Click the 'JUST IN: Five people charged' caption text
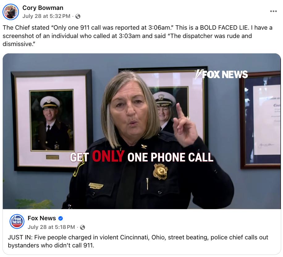This screenshot has width=283, height=257. (x=138, y=241)
